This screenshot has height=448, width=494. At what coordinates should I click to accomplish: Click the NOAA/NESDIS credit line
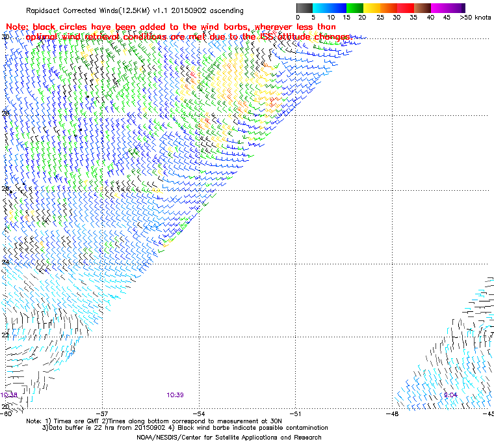[x=229, y=438]
